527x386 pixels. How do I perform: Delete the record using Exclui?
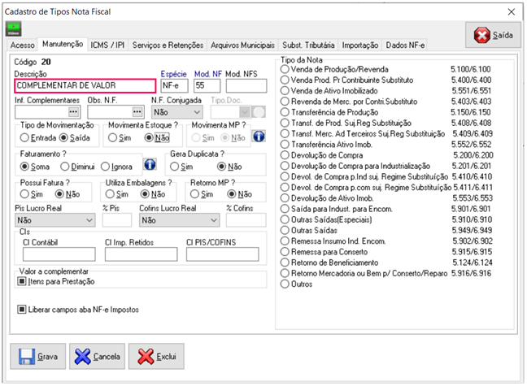(158, 356)
